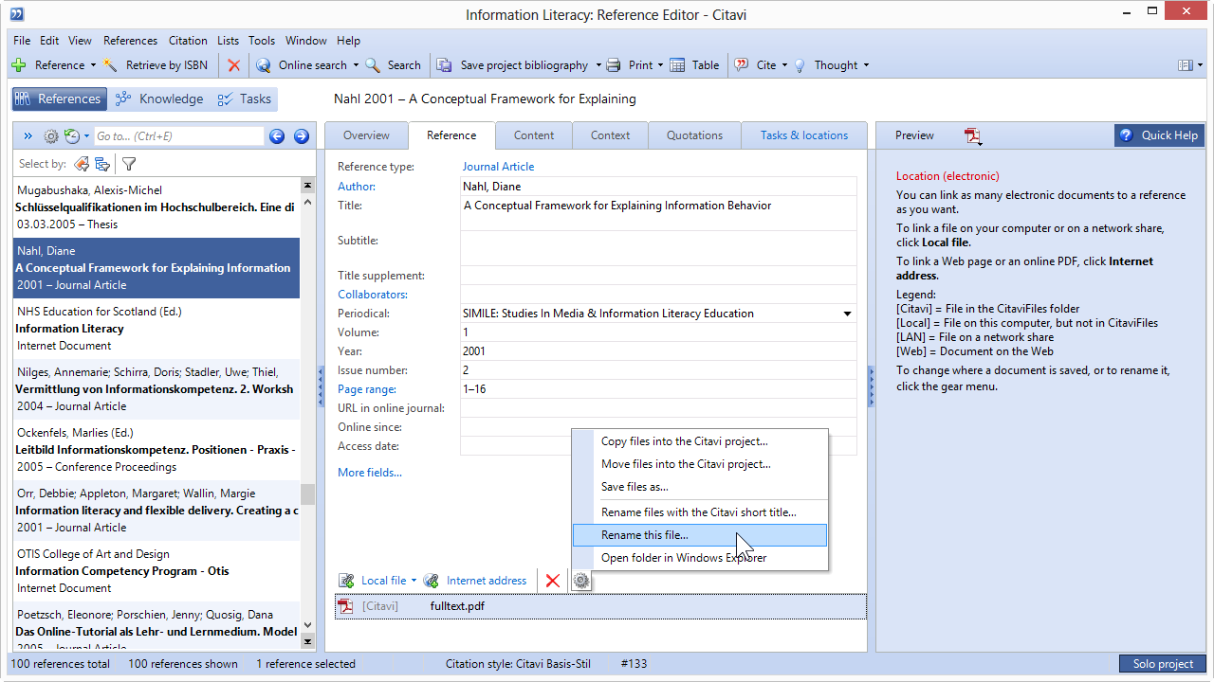Switch to the Tasks workspace

pyautogui.click(x=245, y=99)
